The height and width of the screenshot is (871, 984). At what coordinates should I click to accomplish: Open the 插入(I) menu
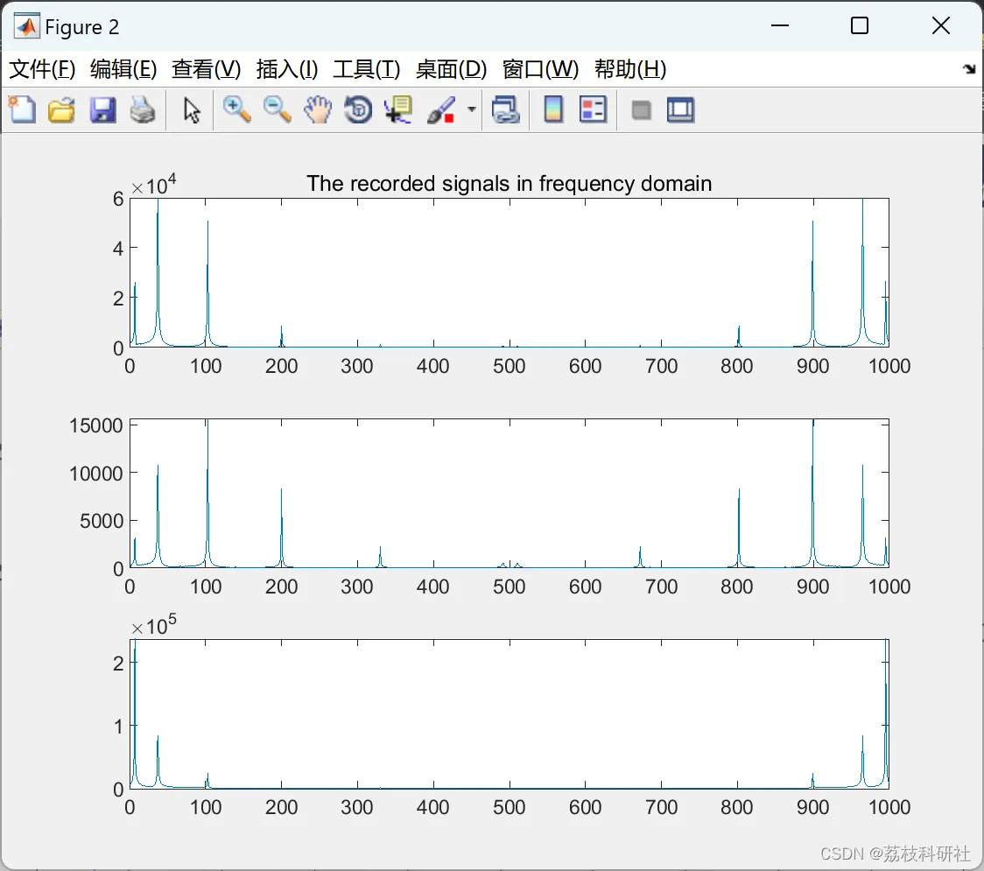click(x=287, y=69)
